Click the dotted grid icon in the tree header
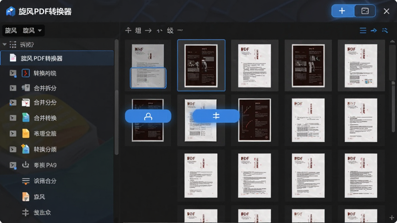397x223 pixels. [13, 45]
